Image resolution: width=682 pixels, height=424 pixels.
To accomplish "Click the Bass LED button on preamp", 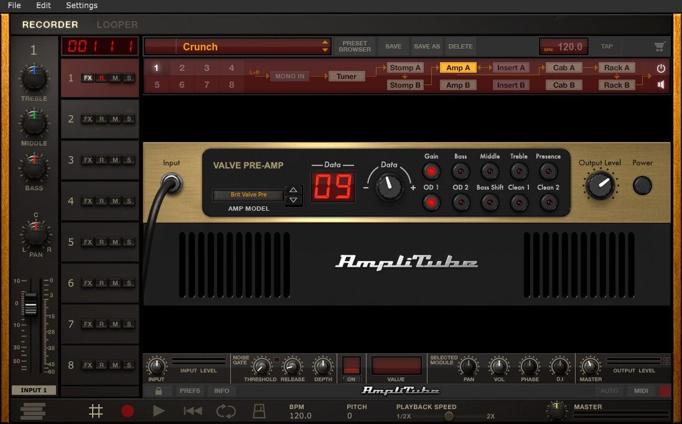I will tap(460, 171).
